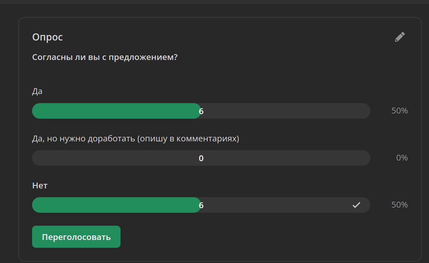Click the Опрос heading

point(47,37)
